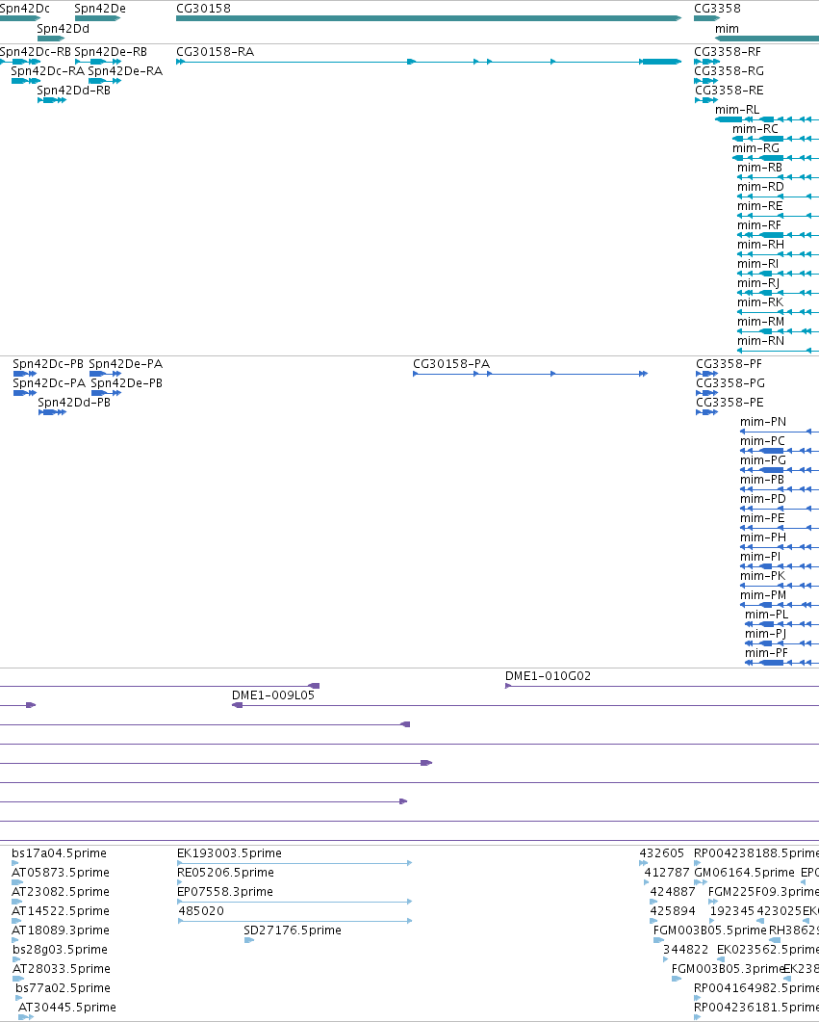Click EST label EK193003.5prime

[x=229, y=853]
